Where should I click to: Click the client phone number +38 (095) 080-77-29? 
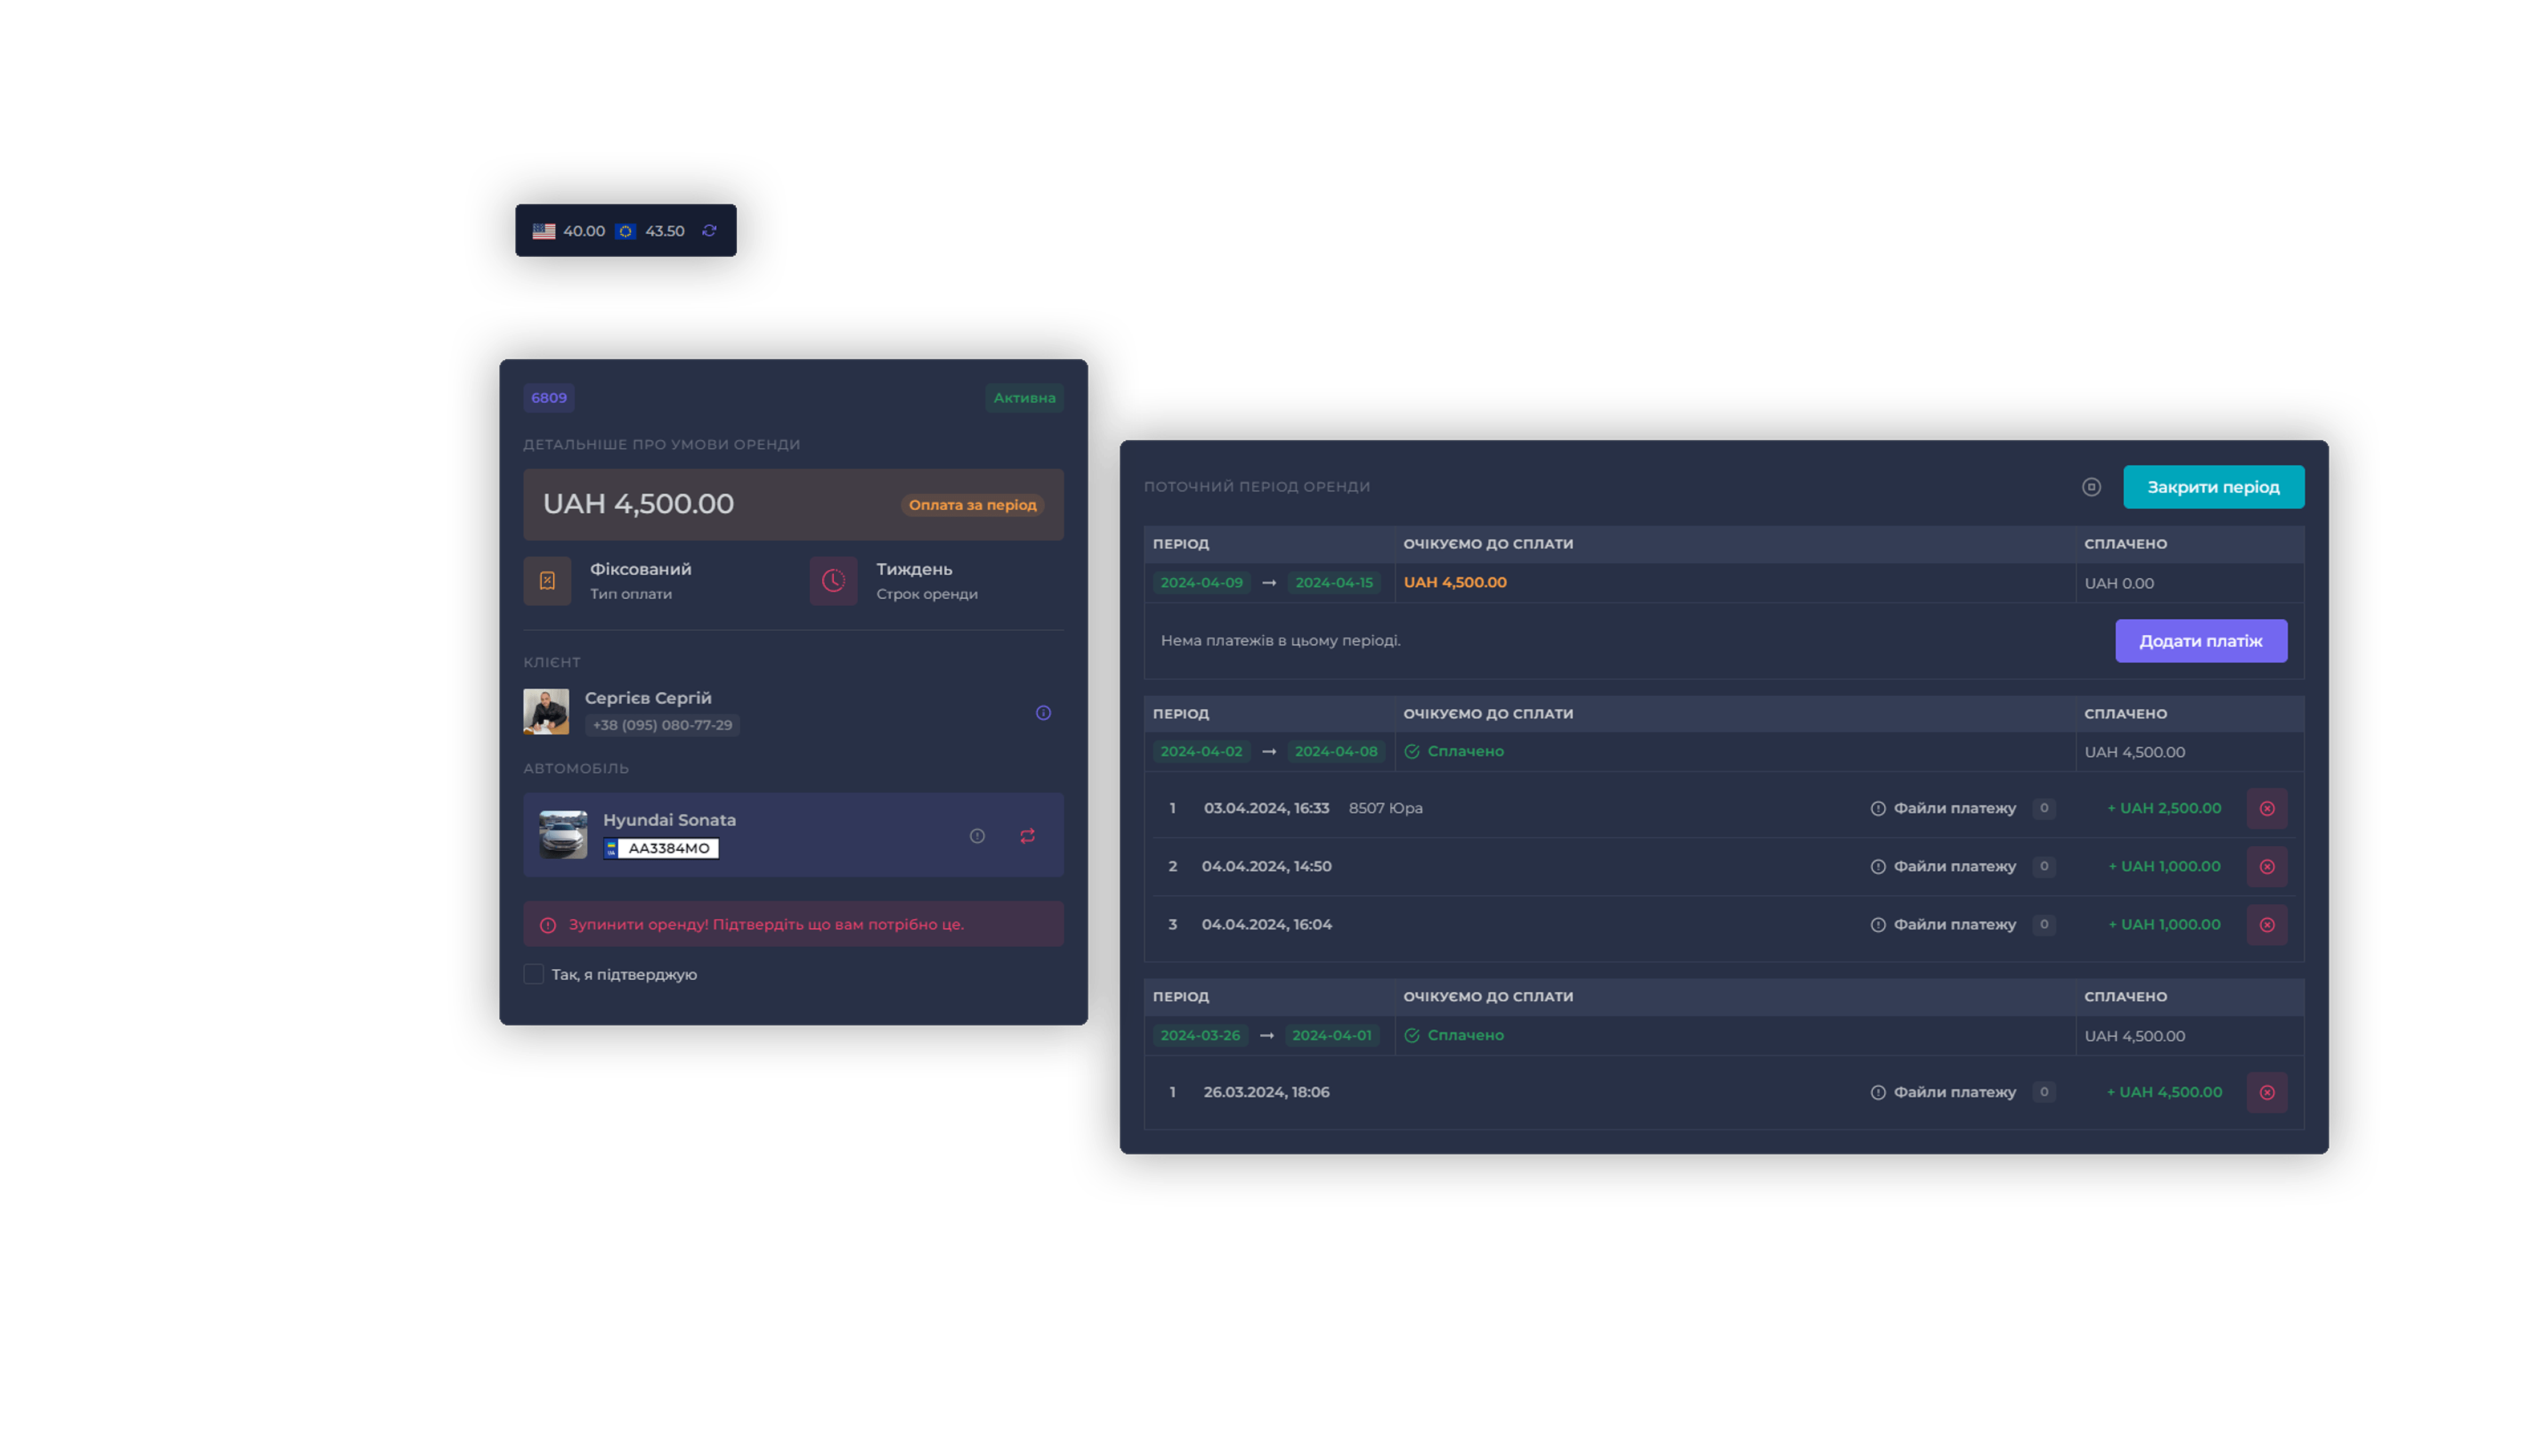tap(663, 725)
